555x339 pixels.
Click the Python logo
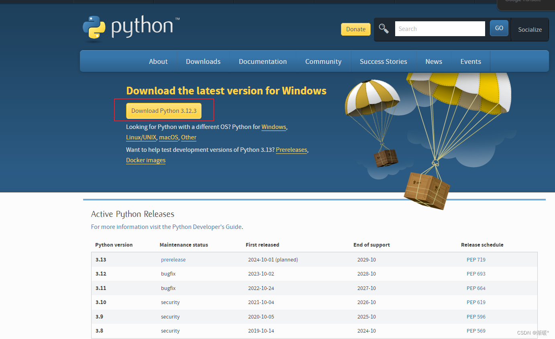pyautogui.click(x=131, y=29)
